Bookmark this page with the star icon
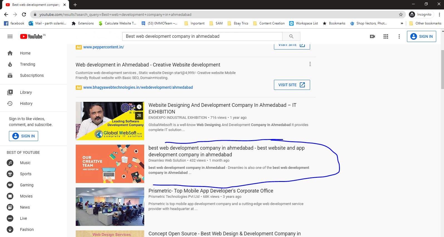 pos(401,14)
